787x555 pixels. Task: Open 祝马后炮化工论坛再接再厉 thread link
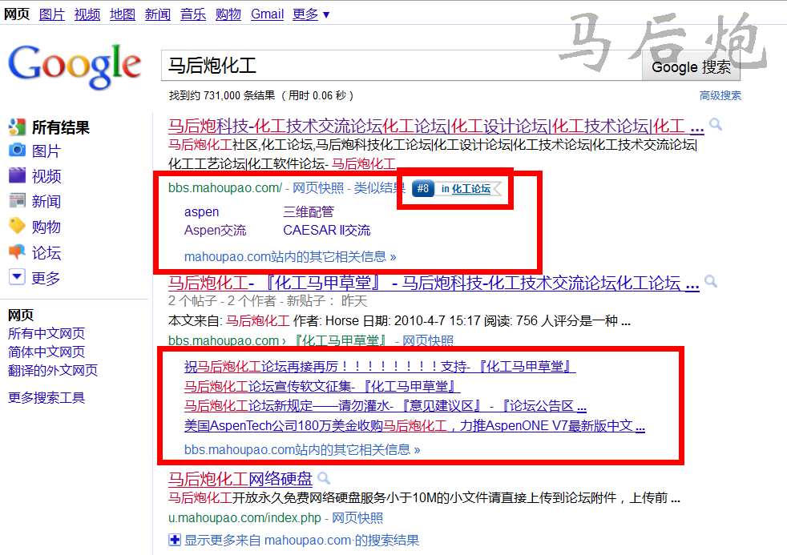pyautogui.click(x=380, y=367)
